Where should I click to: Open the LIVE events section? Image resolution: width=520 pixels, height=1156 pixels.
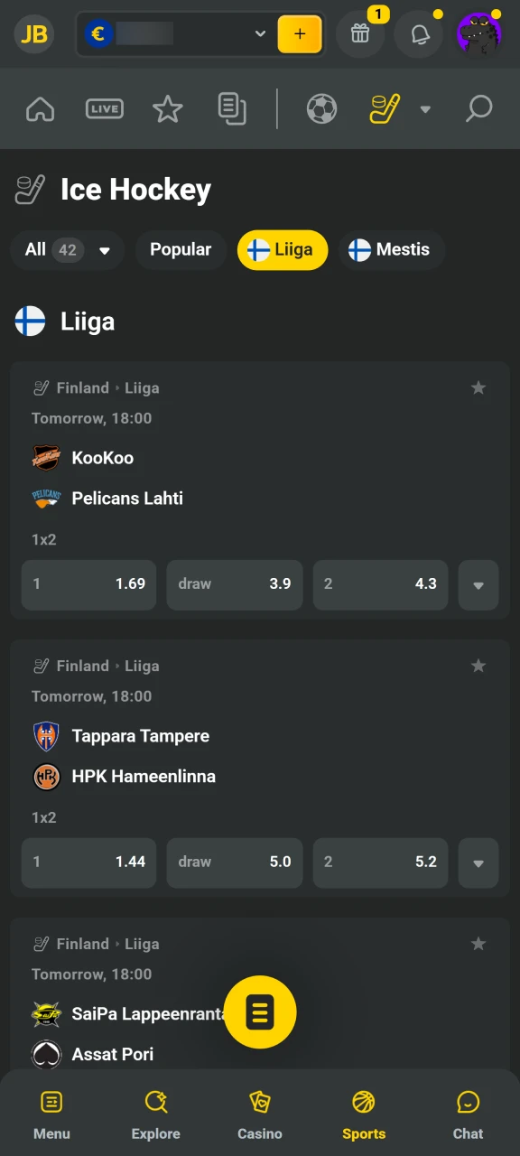point(104,108)
